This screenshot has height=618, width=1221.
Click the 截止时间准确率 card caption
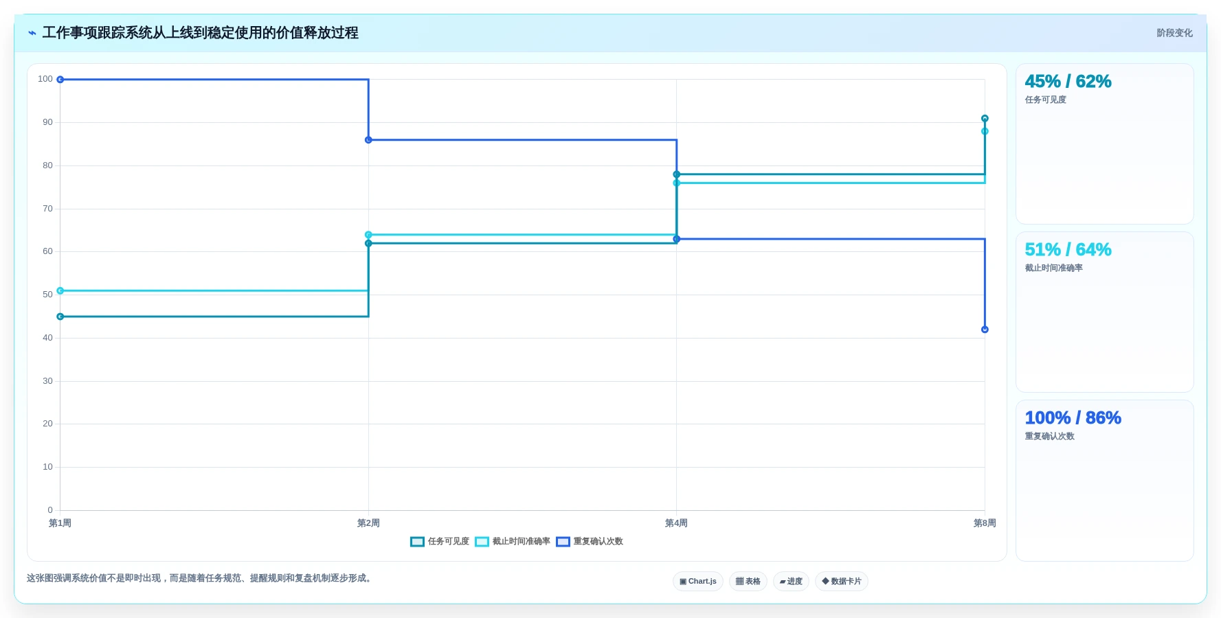tap(1053, 268)
